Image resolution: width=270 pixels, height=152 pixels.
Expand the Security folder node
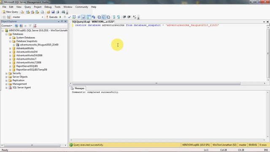[x=6, y=73]
